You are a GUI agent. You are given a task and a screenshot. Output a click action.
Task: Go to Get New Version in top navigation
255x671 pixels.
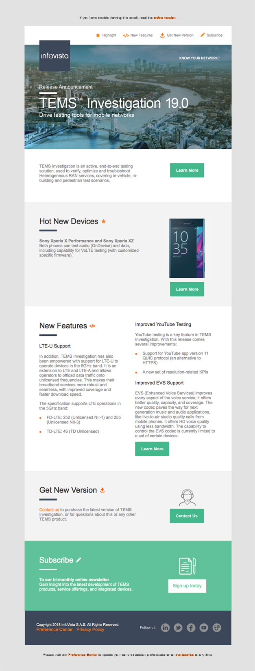(x=177, y=35)
